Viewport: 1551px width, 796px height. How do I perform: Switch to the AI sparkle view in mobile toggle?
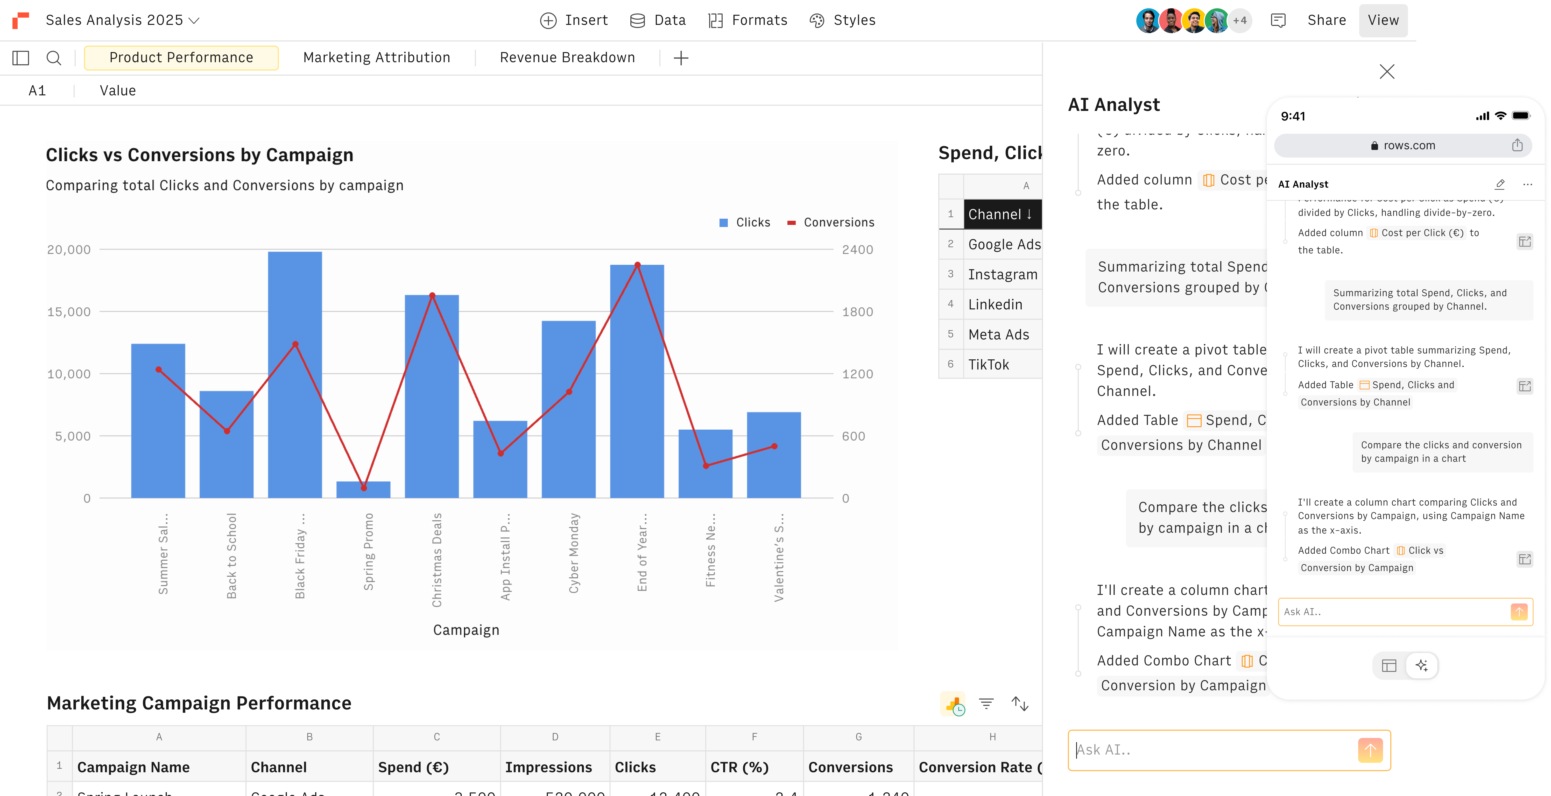click(x=1422, y=665)
